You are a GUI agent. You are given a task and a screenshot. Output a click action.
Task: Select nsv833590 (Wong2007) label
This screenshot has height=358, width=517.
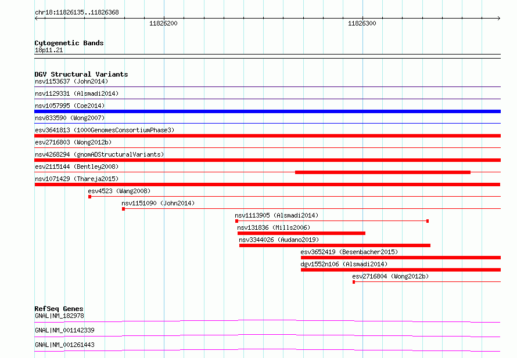pos(70,118)
